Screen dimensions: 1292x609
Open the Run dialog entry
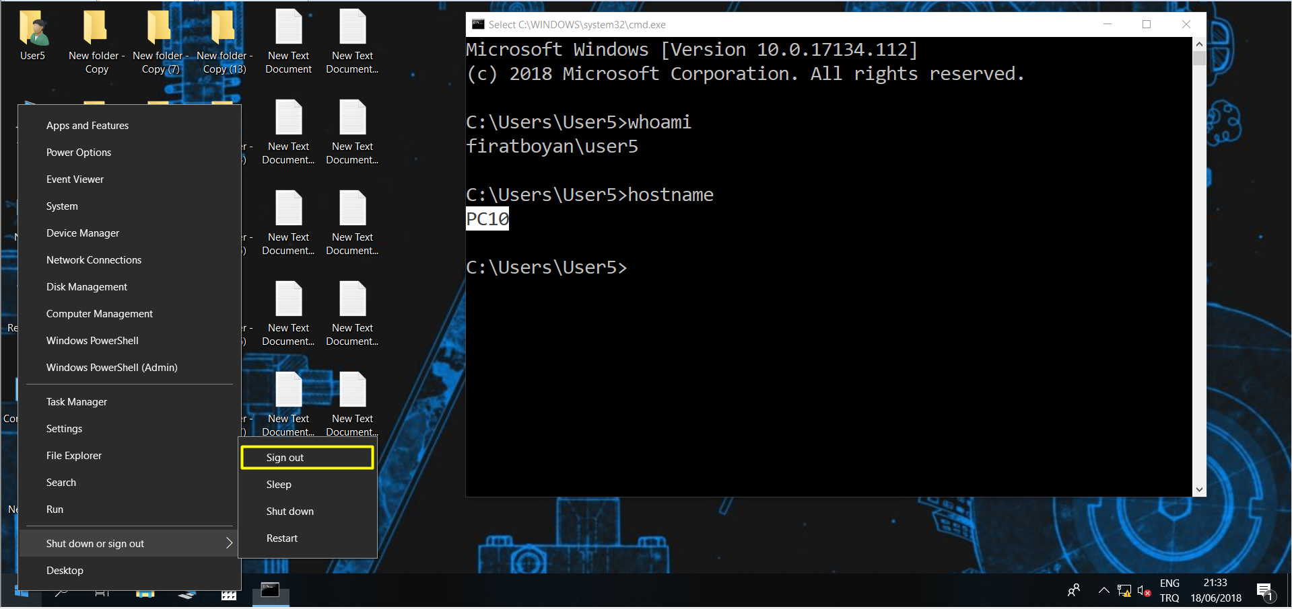coord(129,510)
